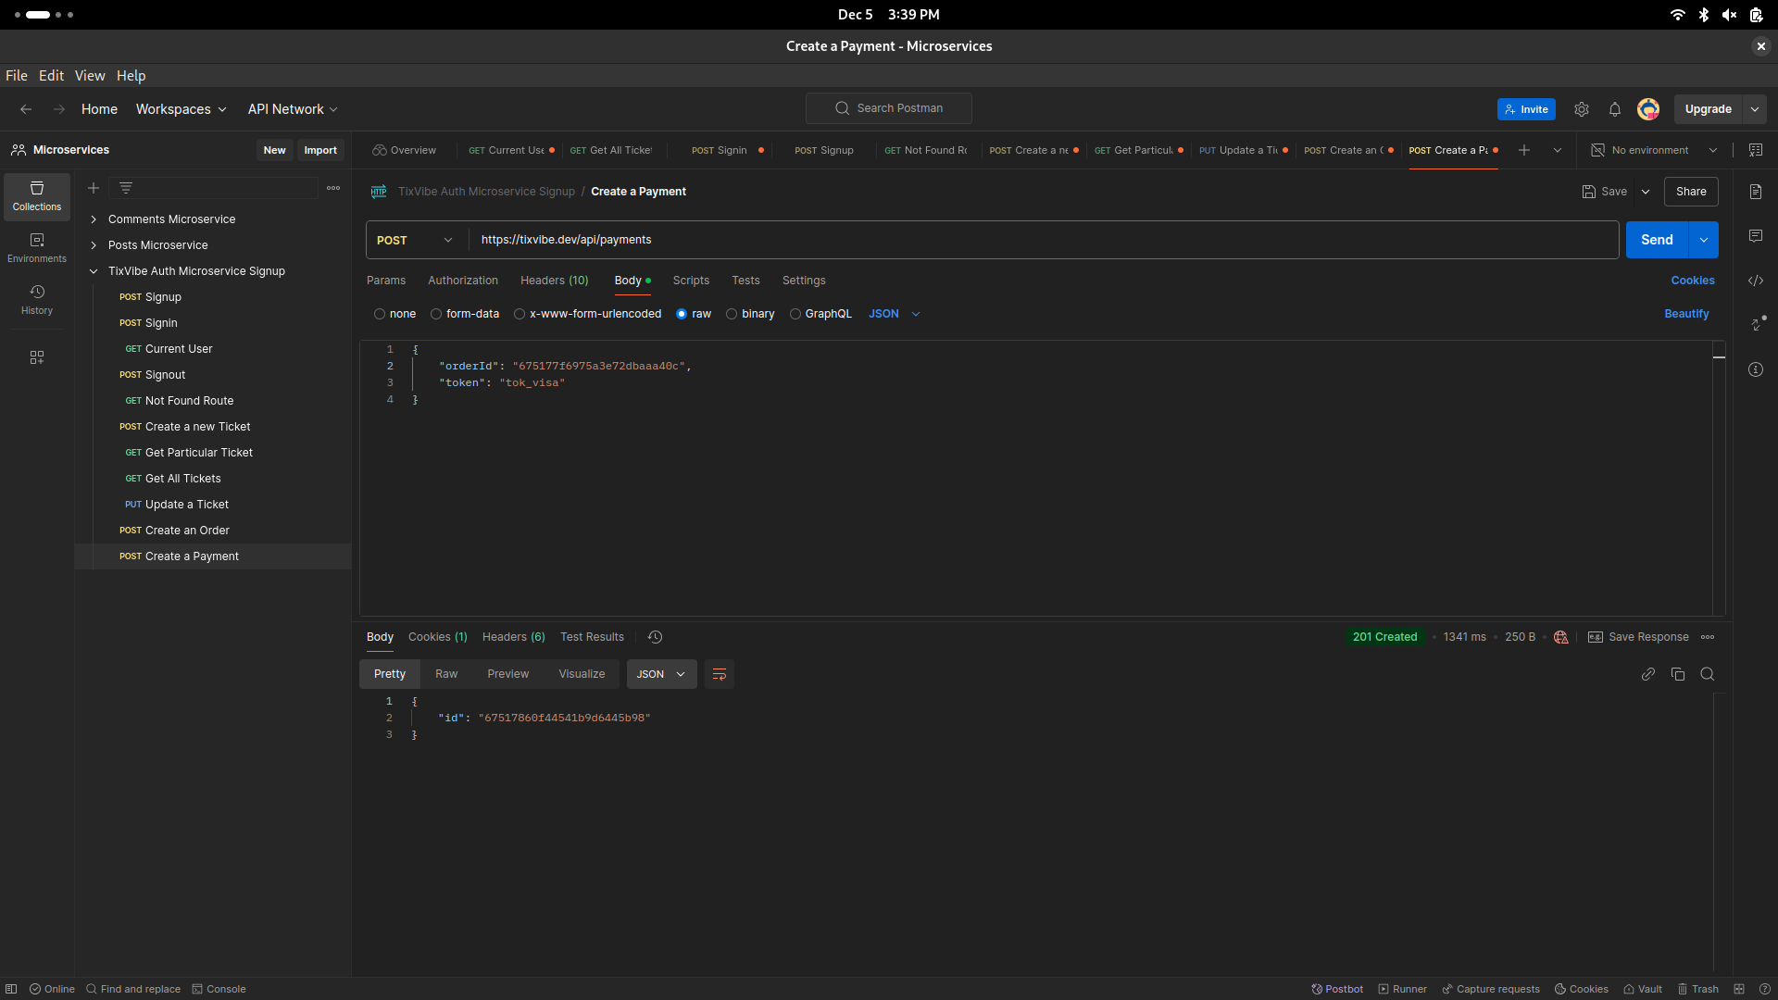This screenshot has width=1778, height=1000.
Task: Open the Edit menu
Action: 51,76
